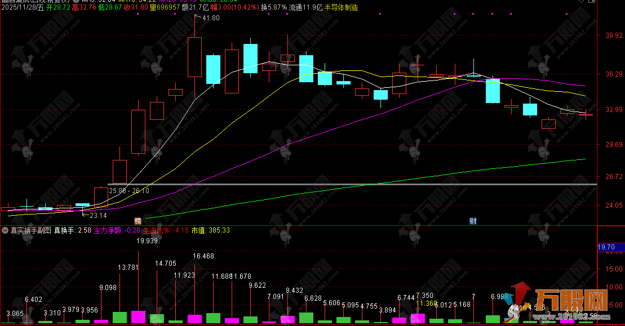625x326 pixels.
Task: Click the 3.894 turnover bar label
Action: pyautogui.click(x=387, y=310)
